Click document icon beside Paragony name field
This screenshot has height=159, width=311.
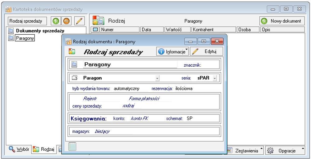[74, 64]
